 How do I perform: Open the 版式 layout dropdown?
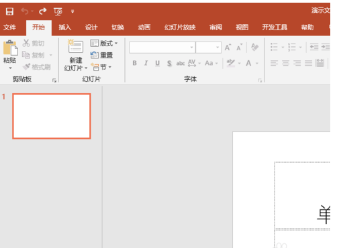point(104,43)
